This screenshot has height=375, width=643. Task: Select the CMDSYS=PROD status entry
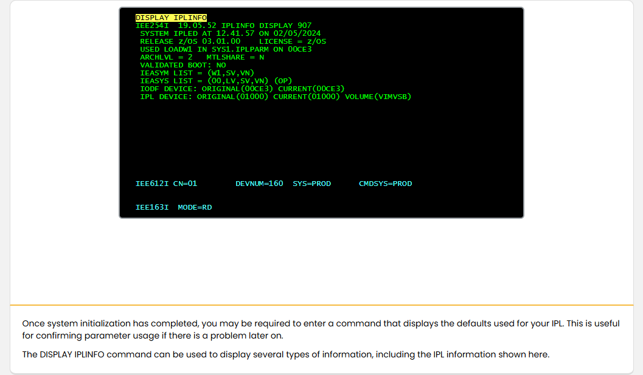point(386,184)
